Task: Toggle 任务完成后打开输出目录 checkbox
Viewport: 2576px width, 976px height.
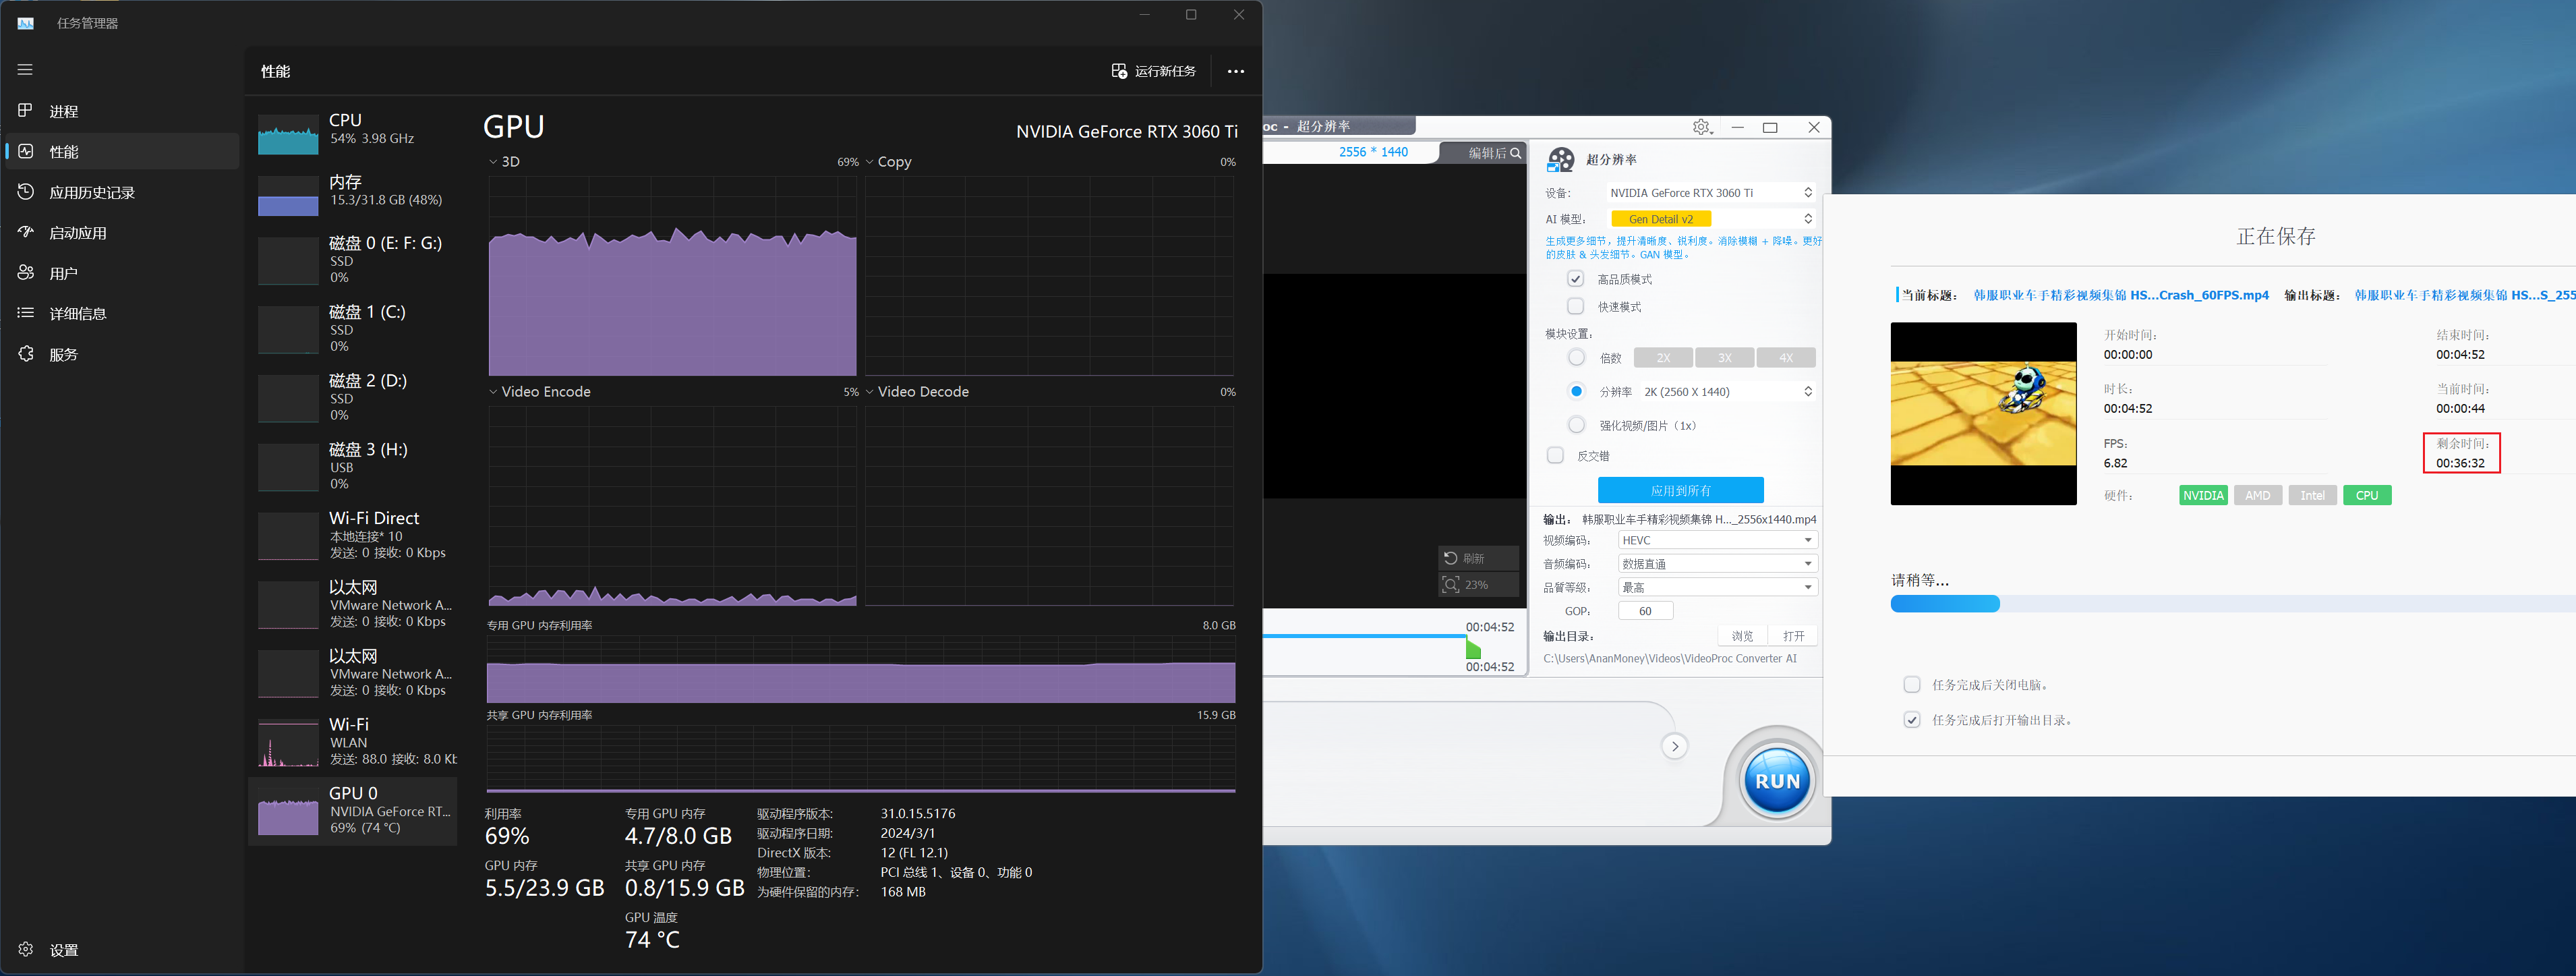Action: pyautogui.click(x=1912, y=720)
